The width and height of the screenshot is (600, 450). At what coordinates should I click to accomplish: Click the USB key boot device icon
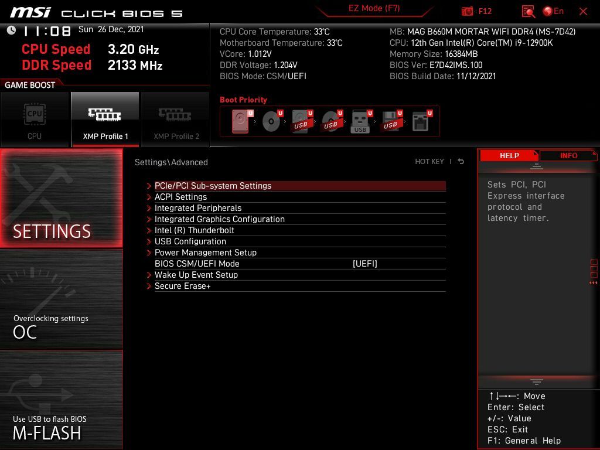360,122
